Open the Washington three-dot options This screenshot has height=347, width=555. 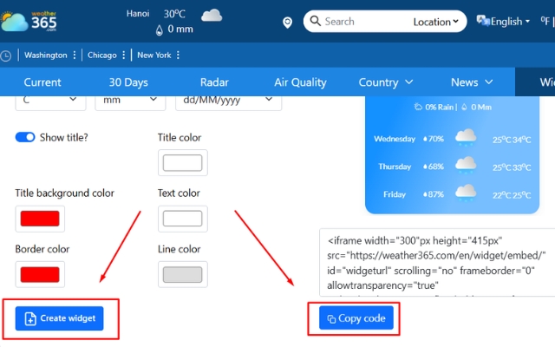(75, 56)
